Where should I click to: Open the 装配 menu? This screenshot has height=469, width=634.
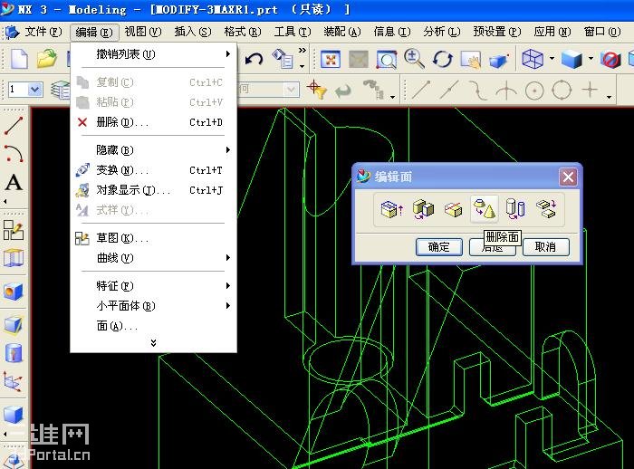pyautogui.click(x=342, y=32)
